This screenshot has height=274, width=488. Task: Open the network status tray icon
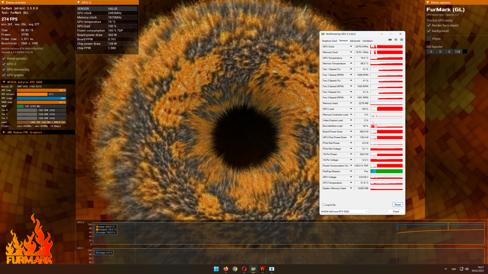[461, 269]
